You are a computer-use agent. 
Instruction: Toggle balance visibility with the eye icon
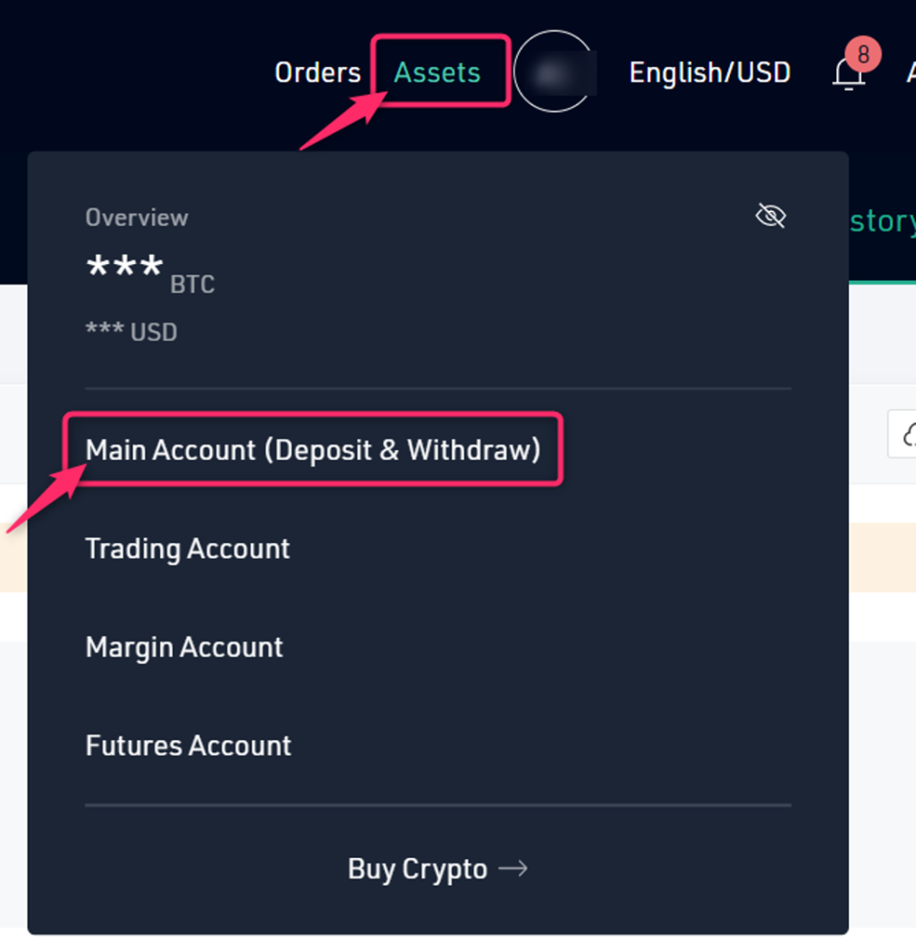770,216
